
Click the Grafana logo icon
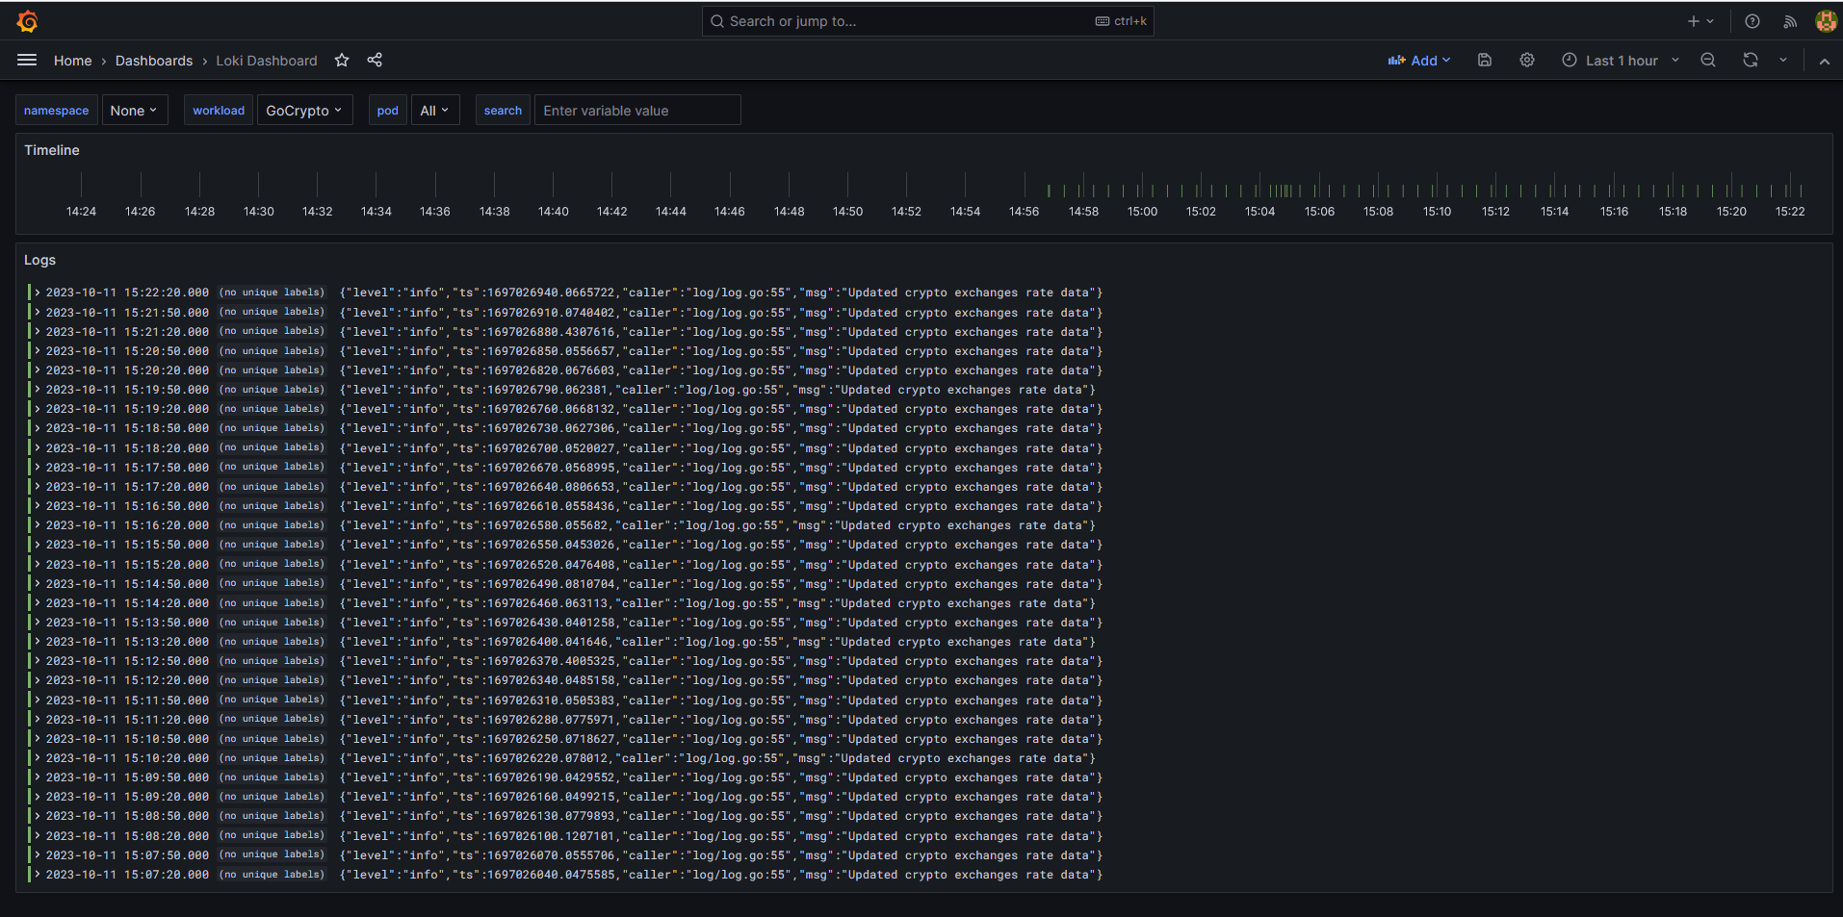pos(27,21)
